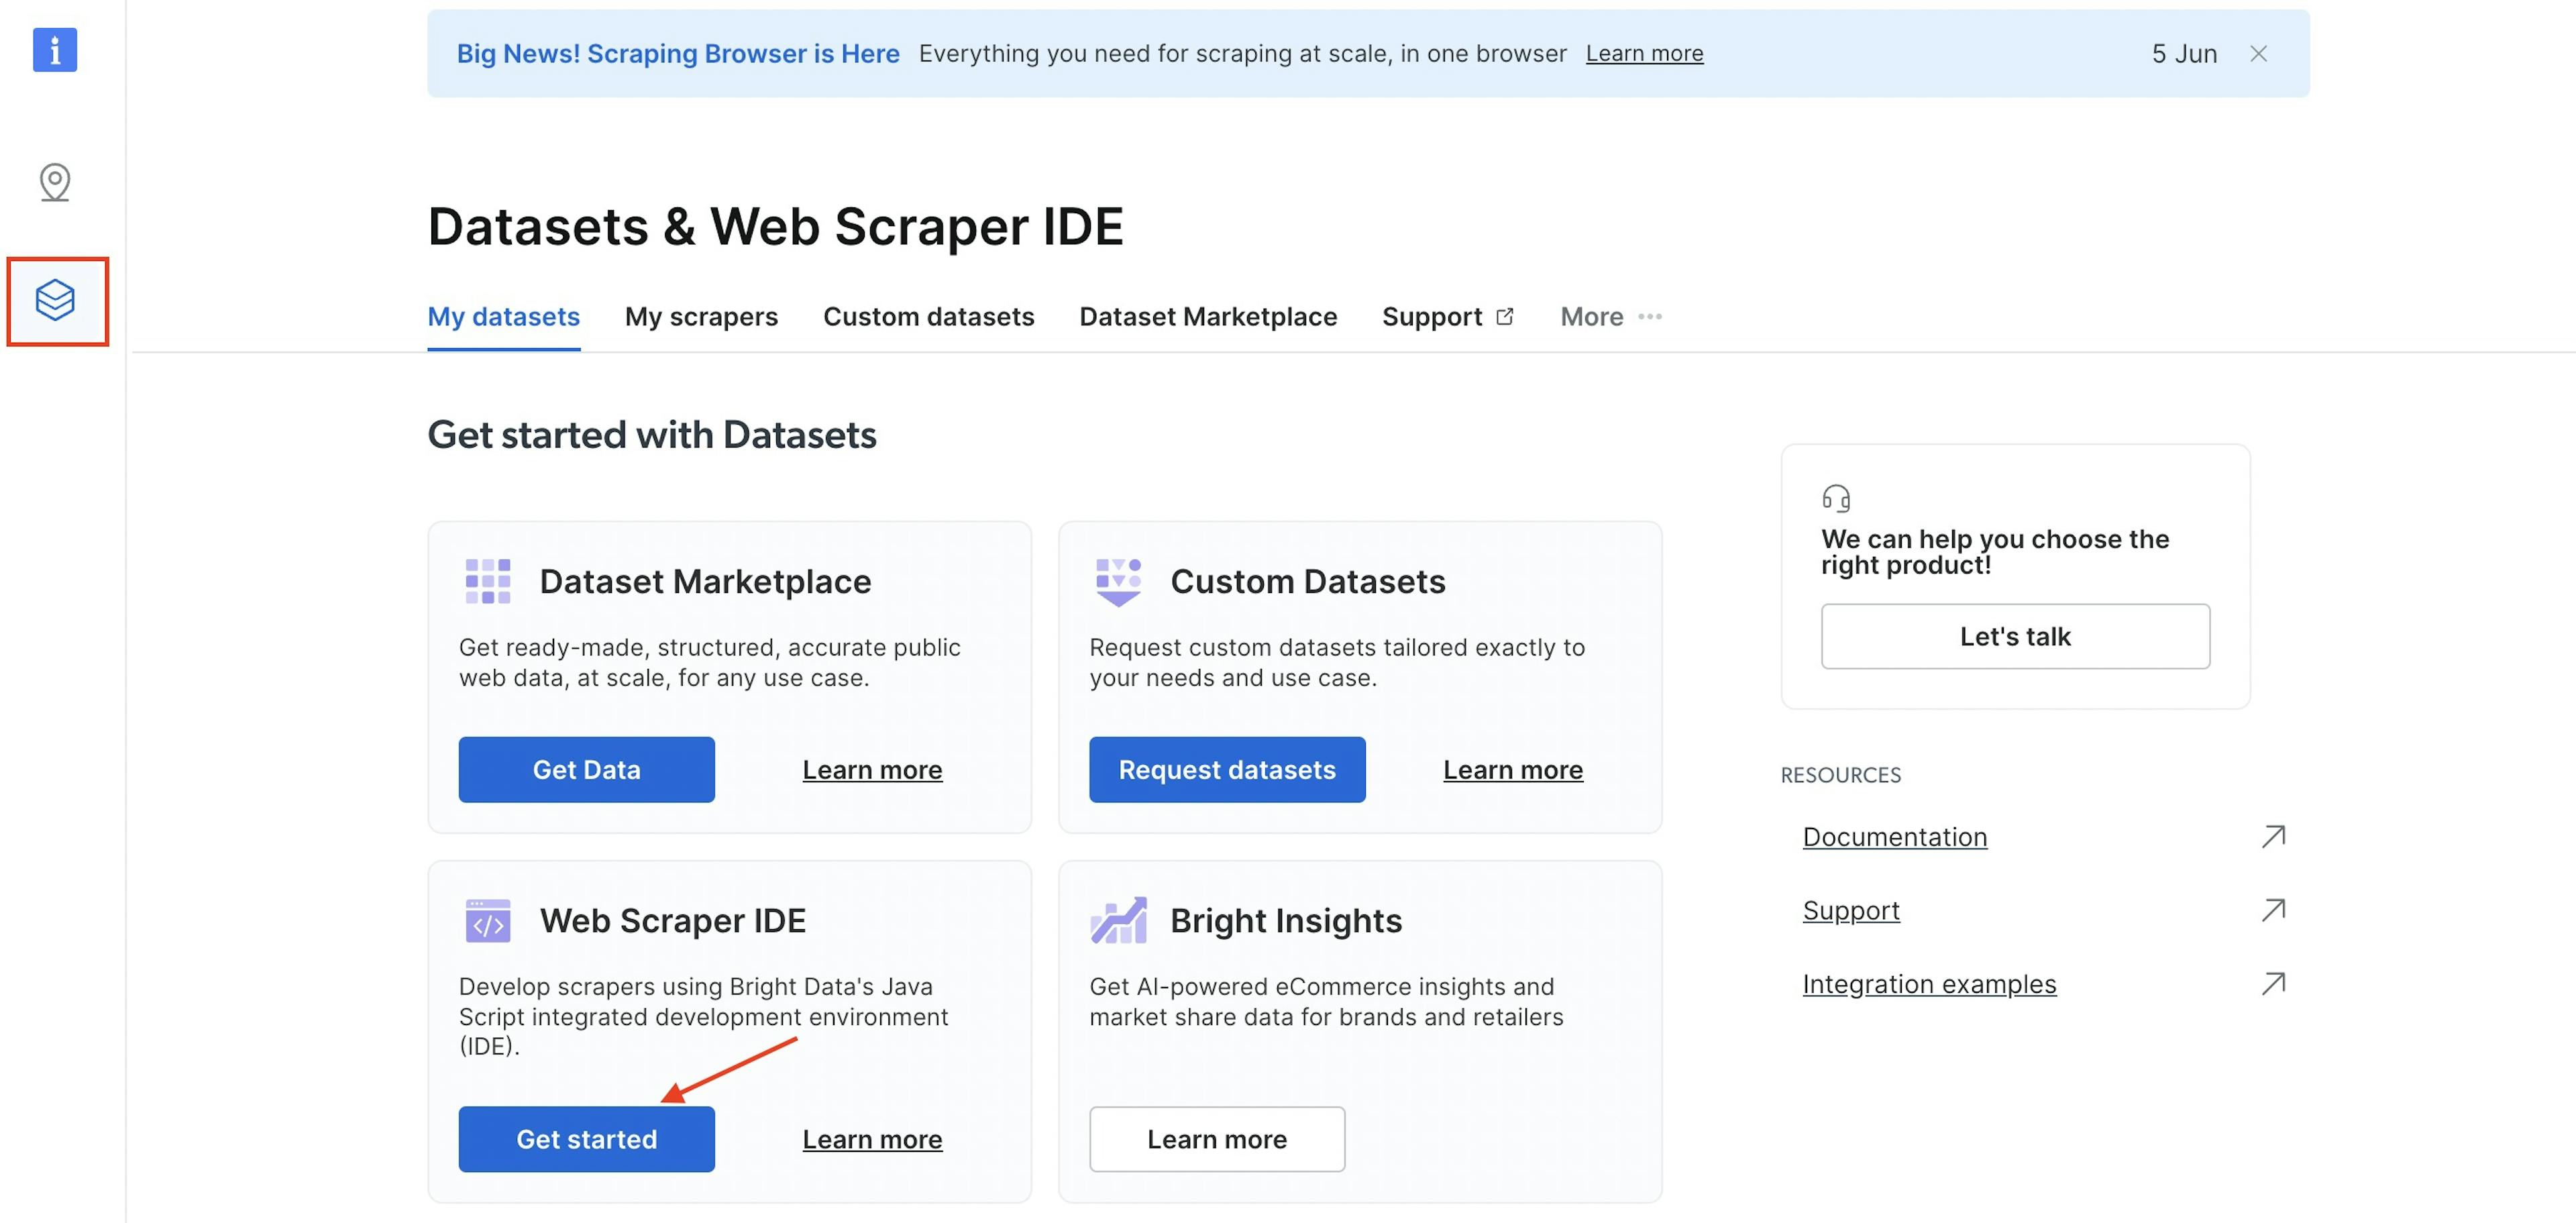2576x1223 pixels.
Task: Open the Proxies location pin icon
Action: 55,182
